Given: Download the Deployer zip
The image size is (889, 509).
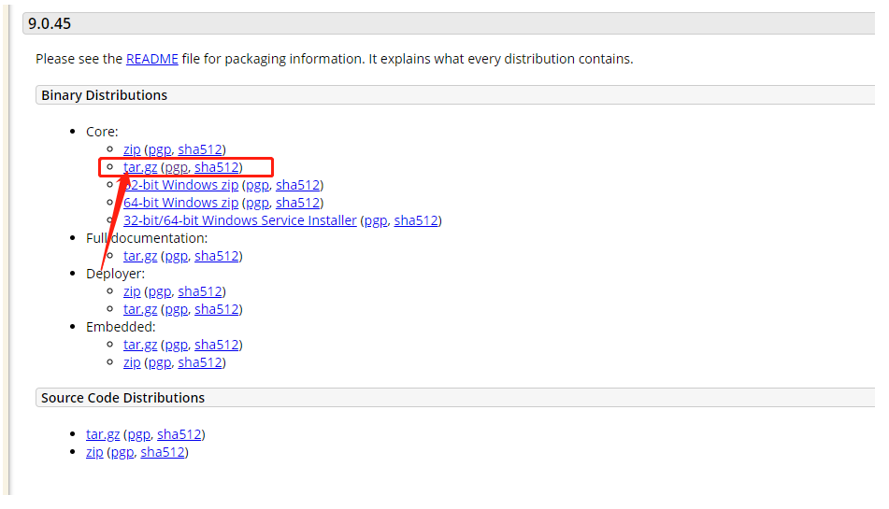Looking at the screenshot, I should pyautogui.click(x=132, y=291).
